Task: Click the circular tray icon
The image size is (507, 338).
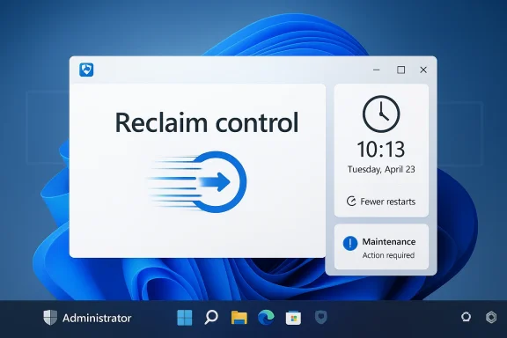Action: tap(466, 317)
